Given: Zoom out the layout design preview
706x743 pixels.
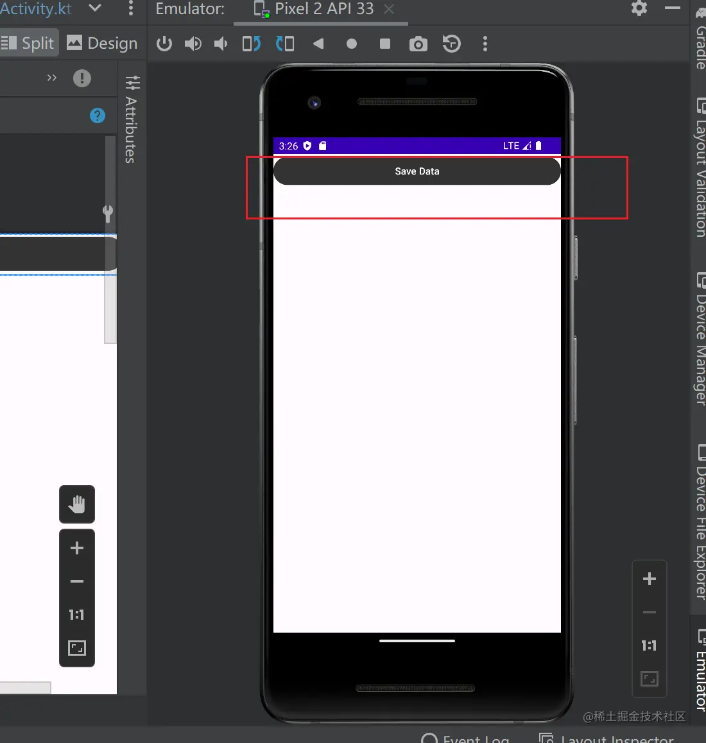Looking at the screenshot, I should coord(77,581).
